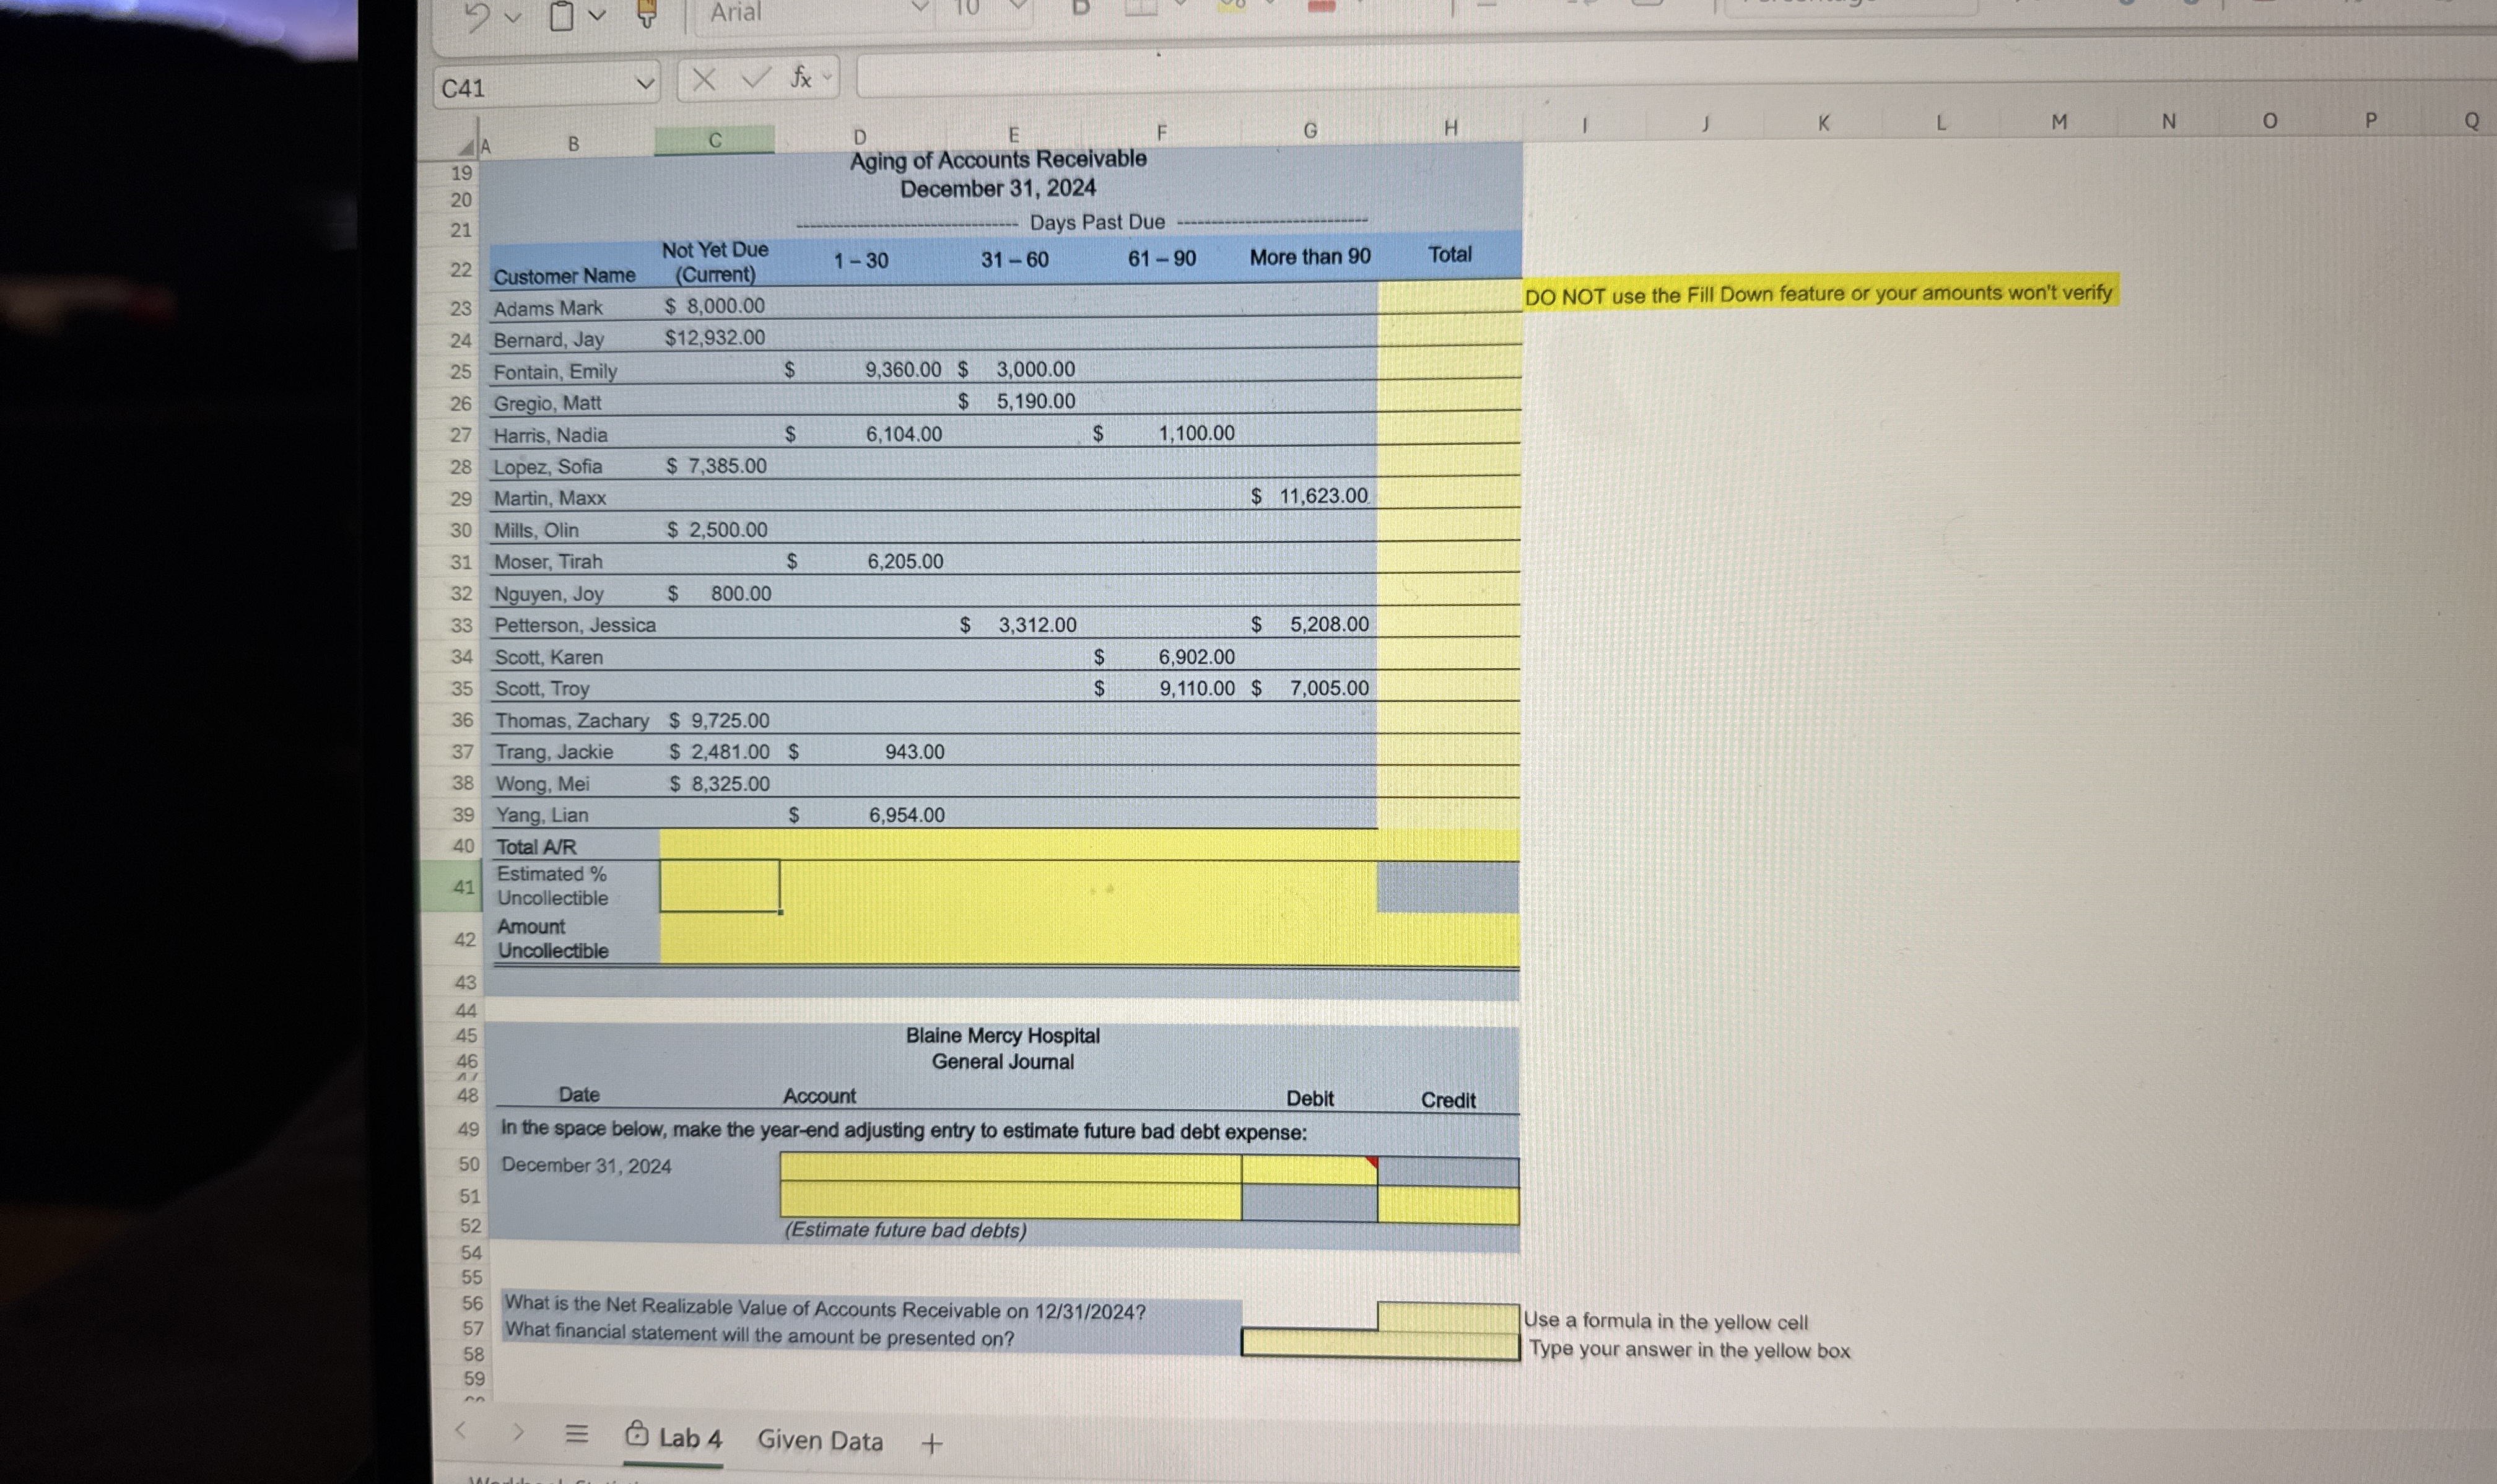This screenshot has width=2497, height=1484.
Task: Click the cancel X in formula bar
Action: [704, 79]
